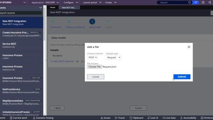
Task: Click the search magnifier icon
Action: point(189,2)
